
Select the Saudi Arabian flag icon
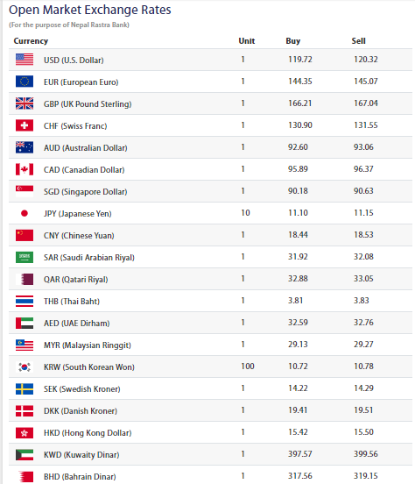(x=25, y=257)
